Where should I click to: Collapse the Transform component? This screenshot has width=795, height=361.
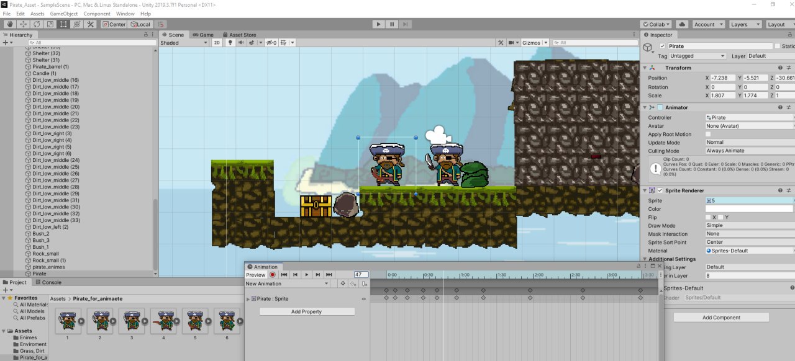point(645,68)
